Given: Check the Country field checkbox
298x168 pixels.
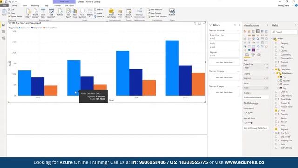Looking at the screenshot, I should click(x=276, y=51).
